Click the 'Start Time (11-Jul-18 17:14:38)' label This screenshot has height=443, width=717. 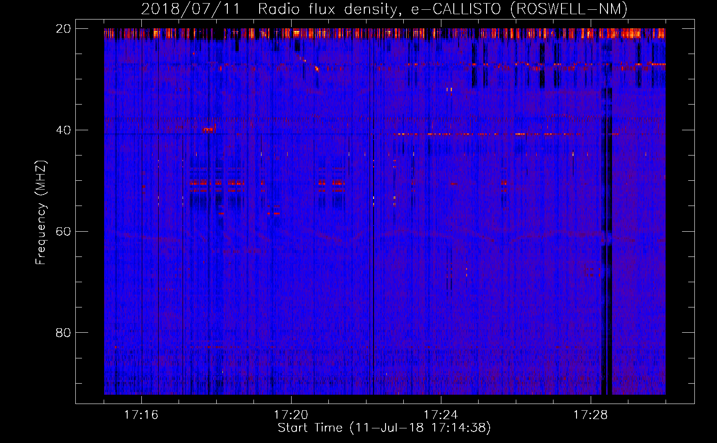(384, 428)
